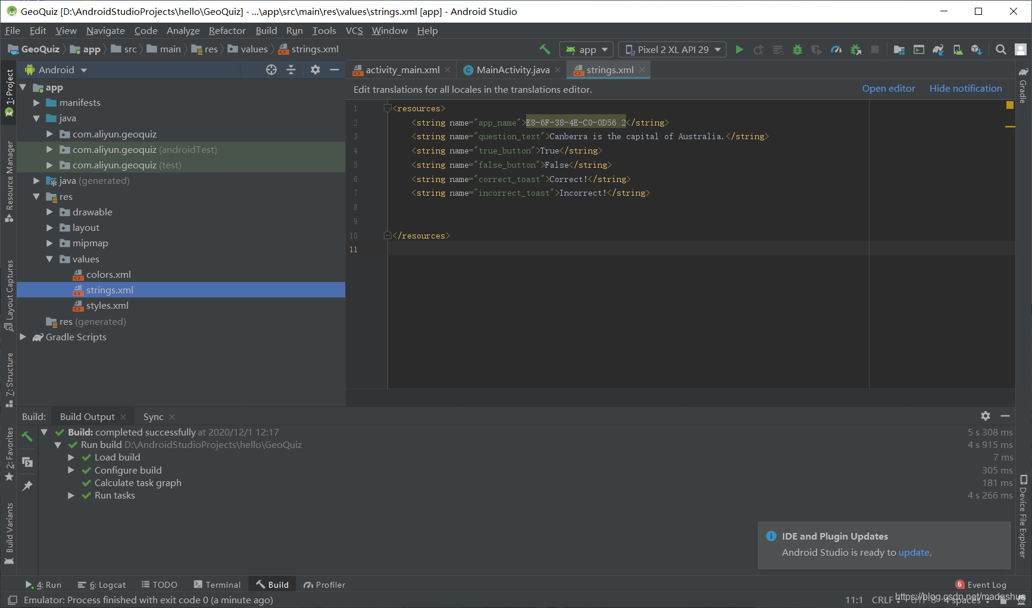The height and width of the screenshot is (608, 1032).
Task: Click the Stop button in toolbar
Action: [875, 49]
